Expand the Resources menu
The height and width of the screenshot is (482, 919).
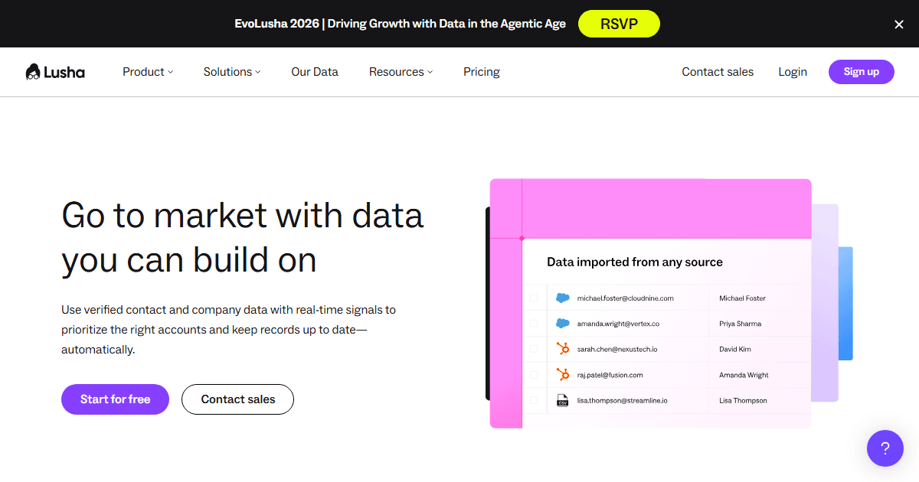tap(401, 72)
